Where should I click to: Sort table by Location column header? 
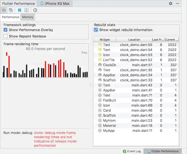tap(134, 40)
